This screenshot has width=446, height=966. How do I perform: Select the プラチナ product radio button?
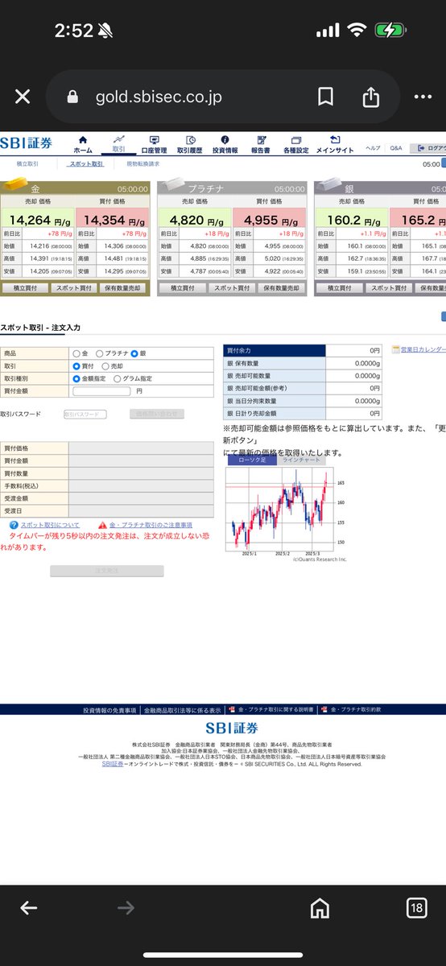pyautogui.click(x=100, y=353)
